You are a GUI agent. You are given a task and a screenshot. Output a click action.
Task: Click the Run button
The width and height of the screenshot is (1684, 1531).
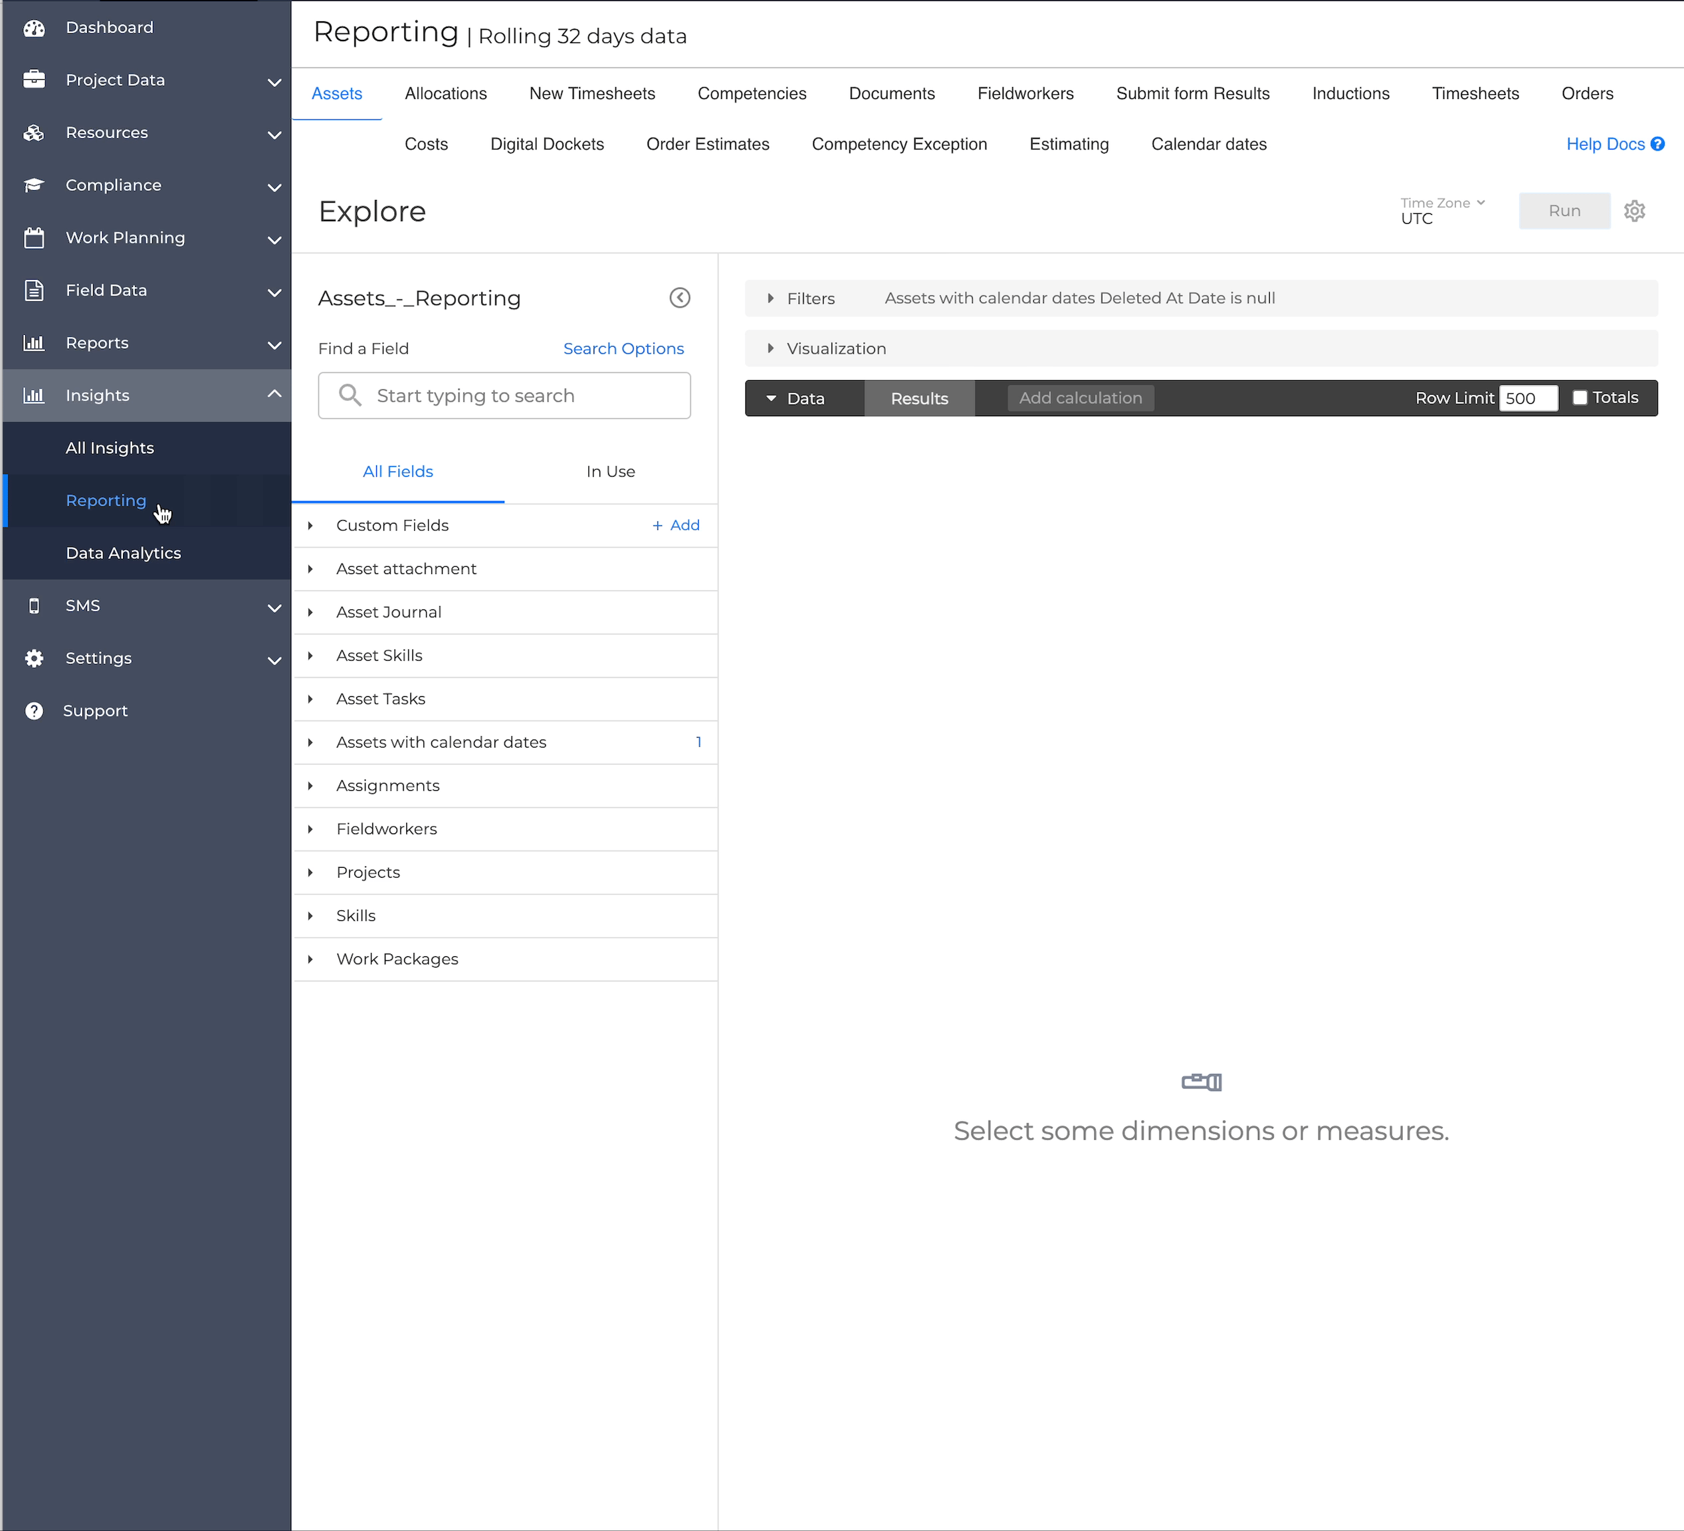1564,211
